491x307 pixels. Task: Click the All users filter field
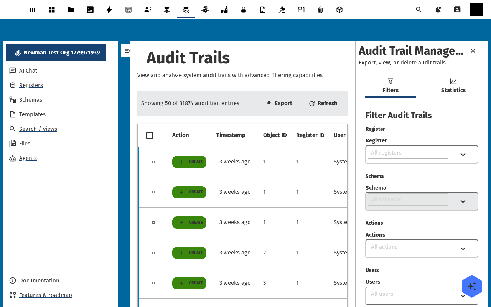click(408, 294)
